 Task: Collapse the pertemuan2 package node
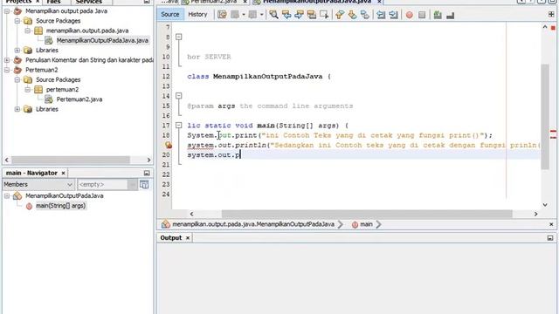tap(27, 89)
